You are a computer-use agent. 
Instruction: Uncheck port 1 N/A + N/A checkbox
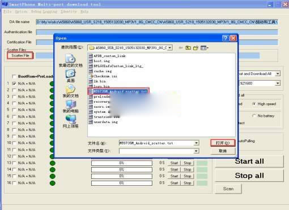[x=14, y=84]
